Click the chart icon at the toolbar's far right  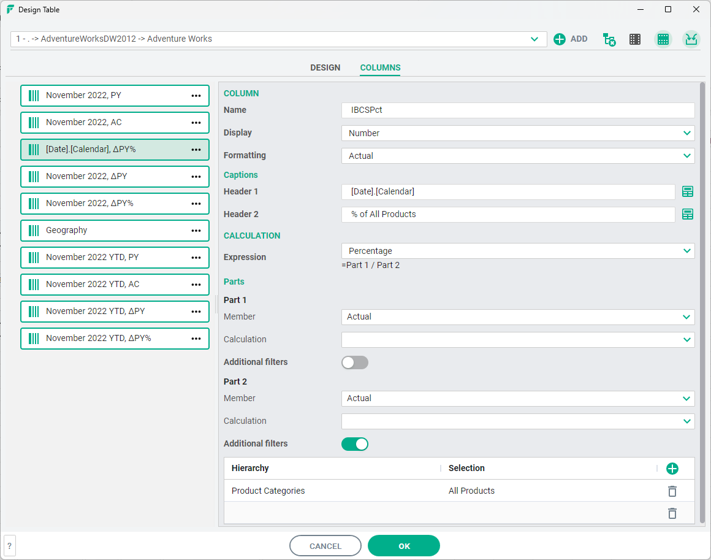pos(691,39)
